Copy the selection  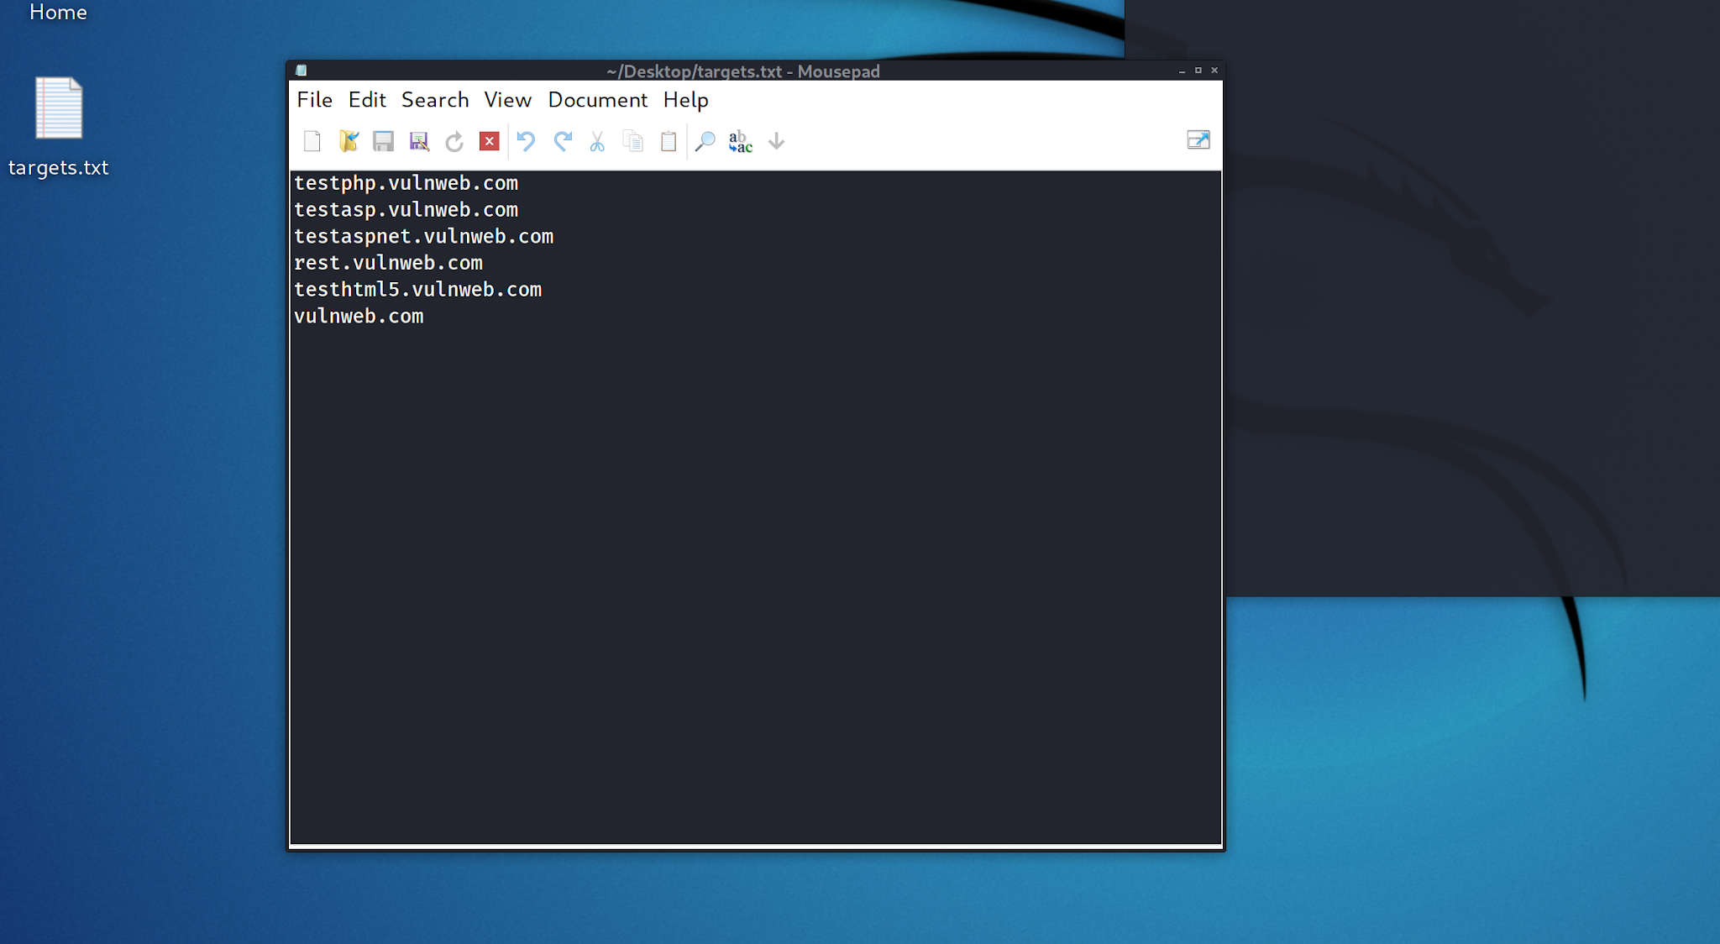click(x=632, y=140)
